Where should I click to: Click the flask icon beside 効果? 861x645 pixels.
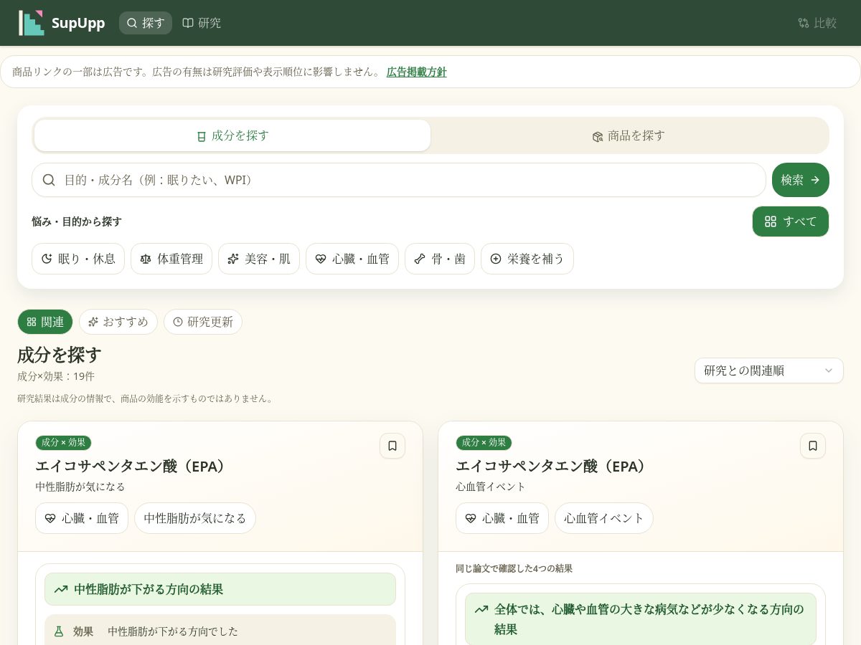point(59,631)
